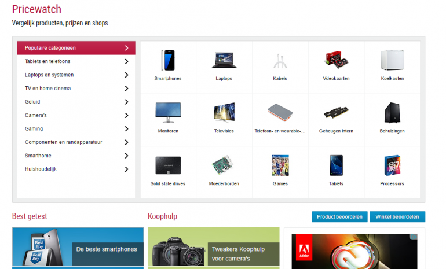
Task: Open the Games category icon
Action: (x=280, y=165)
